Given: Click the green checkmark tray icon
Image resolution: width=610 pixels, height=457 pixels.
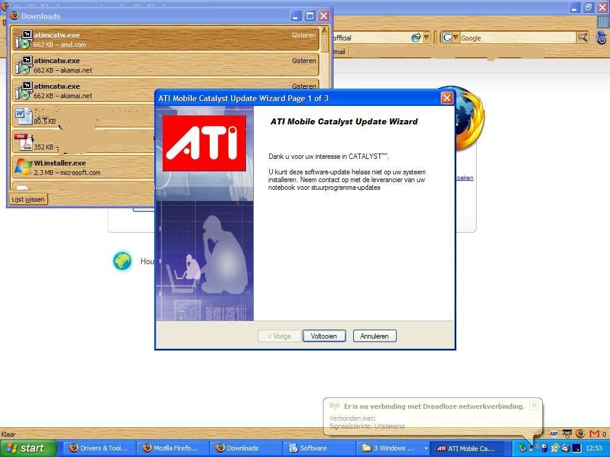Looking at the screenshot, I should (x=555, y=449).
